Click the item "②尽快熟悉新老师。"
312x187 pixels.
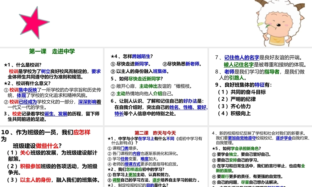(182, 64)
